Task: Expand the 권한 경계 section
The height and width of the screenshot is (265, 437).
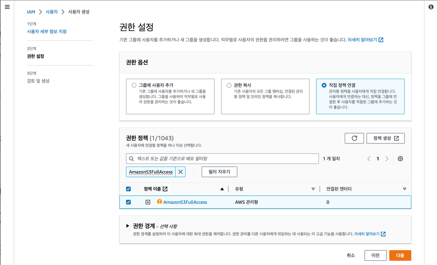Action: pos(128,226)
